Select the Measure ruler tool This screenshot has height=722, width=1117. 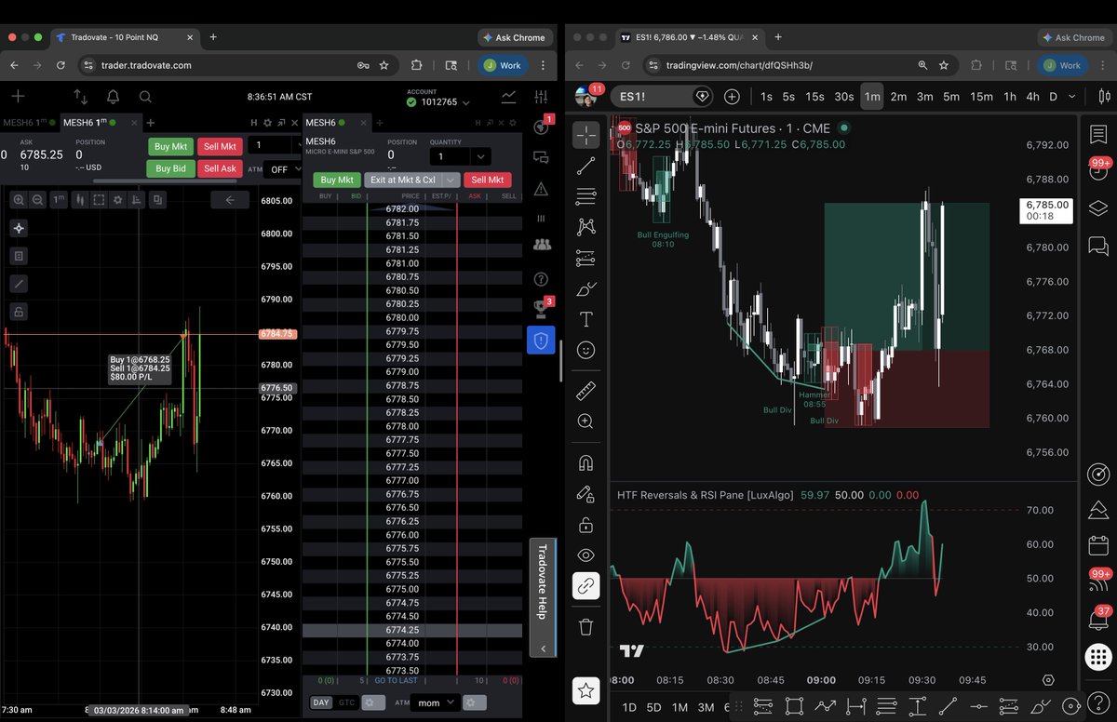(585, 391)
